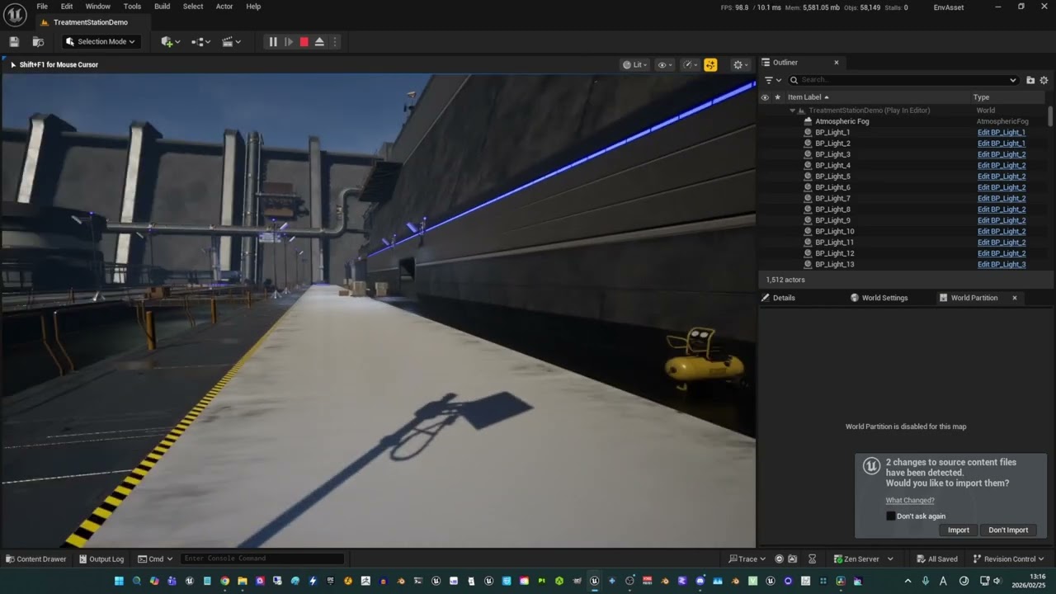Click the Import button
Screen dimensions: 1056x594
pyautogui.click(x=959, y=530)
